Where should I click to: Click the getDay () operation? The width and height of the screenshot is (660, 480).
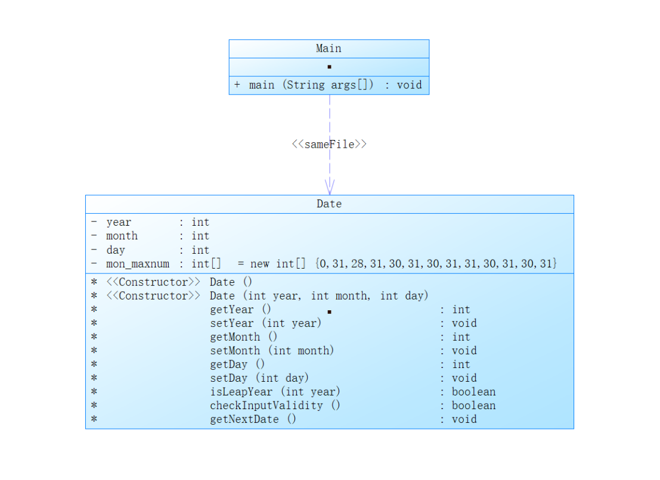point(237,364)
